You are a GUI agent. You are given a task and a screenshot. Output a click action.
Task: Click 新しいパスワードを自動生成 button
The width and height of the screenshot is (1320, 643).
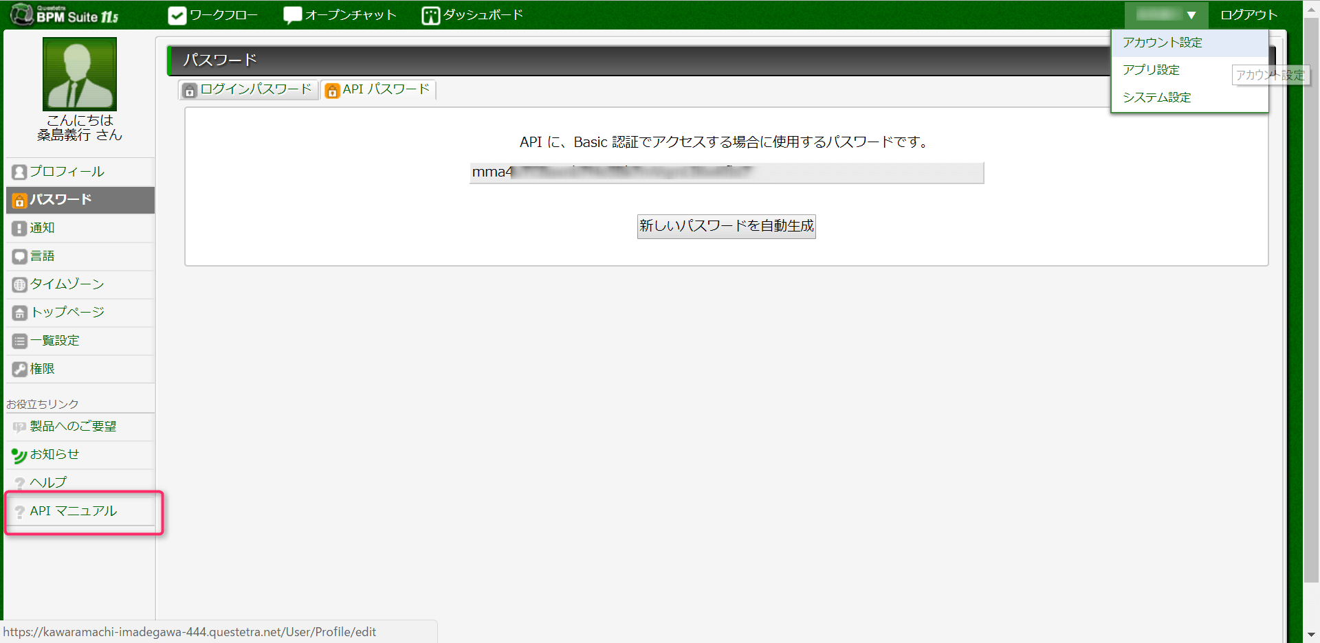click(x=727, y=226)
